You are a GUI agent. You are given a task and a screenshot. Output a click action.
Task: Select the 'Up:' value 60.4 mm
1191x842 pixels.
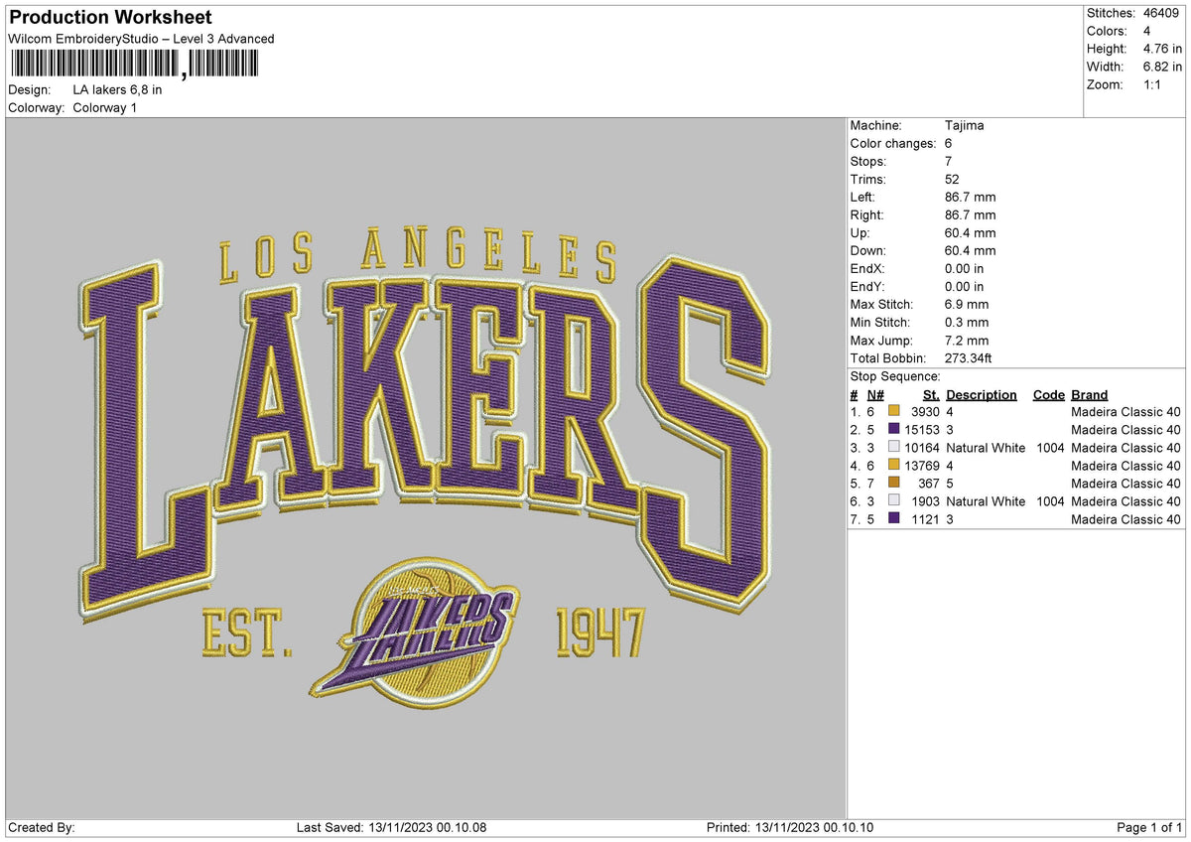[x=971, y=233]
